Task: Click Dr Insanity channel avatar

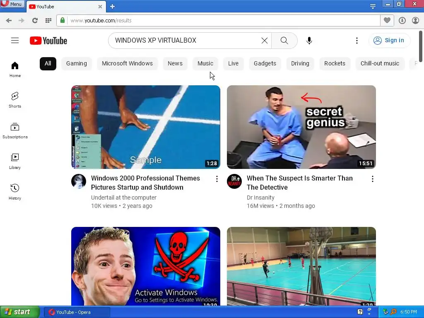Action: [x=234, y=181]
